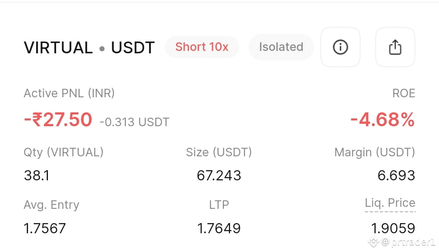Select the Isolated margin mode badge
This screenshot has height=252, width=439.
281,47
